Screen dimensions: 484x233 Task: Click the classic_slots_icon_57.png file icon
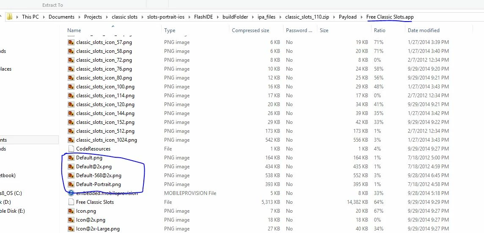coord(71,42)
